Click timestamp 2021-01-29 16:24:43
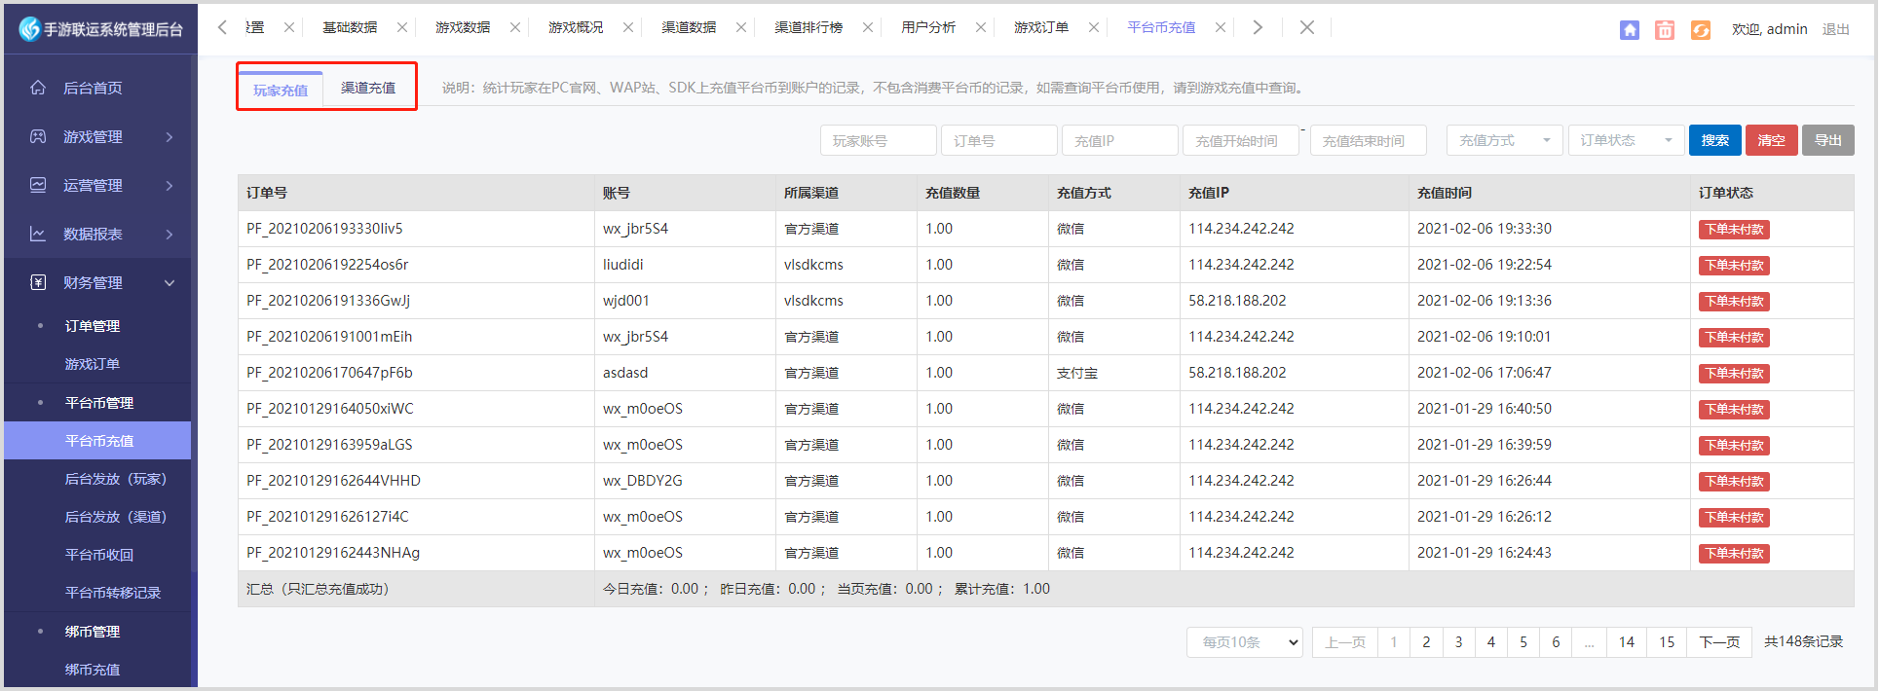This screenshot has width=1880, height=691. pyautogui.click(x=1485, y=553)
